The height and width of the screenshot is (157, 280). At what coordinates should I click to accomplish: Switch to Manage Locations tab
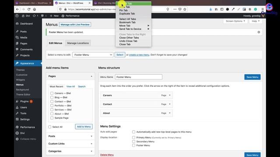78,43
